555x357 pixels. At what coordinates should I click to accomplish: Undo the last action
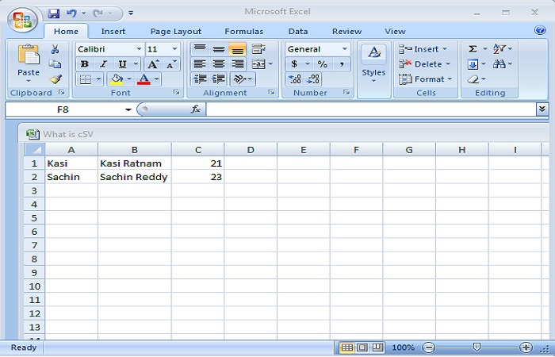pyautogui.click(x=71, y=13)
